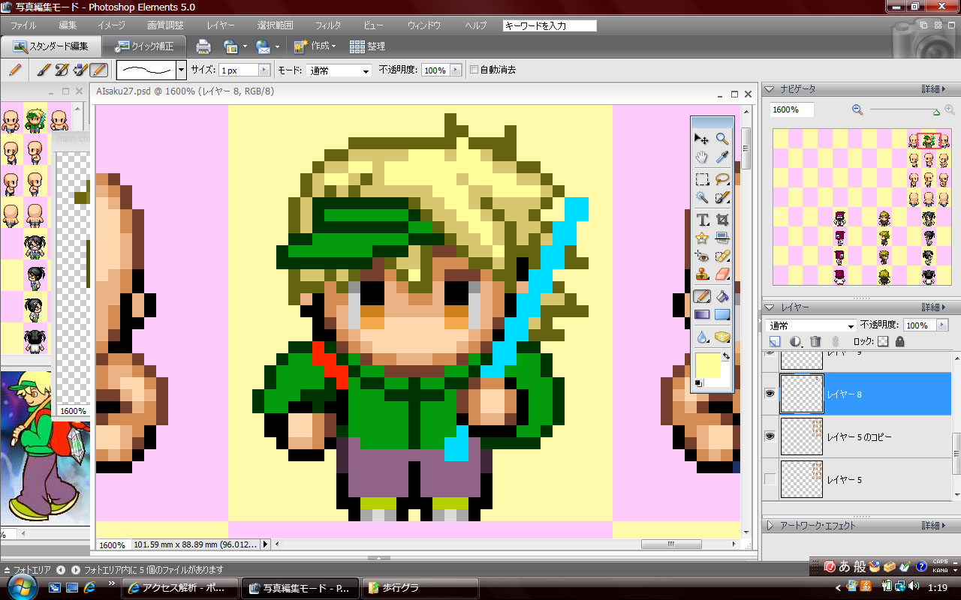Select the Gradient tool

tap(702, 315)
